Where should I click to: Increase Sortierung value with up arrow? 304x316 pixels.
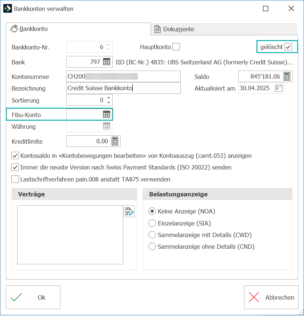(109, 98)
